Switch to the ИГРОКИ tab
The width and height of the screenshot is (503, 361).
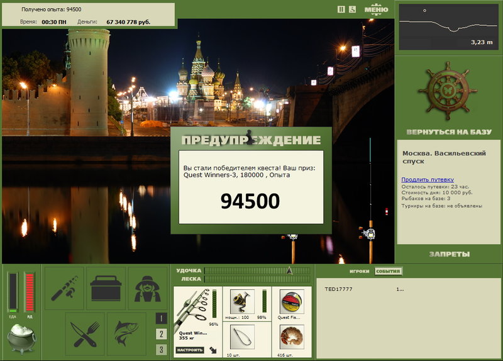[359, 271]
